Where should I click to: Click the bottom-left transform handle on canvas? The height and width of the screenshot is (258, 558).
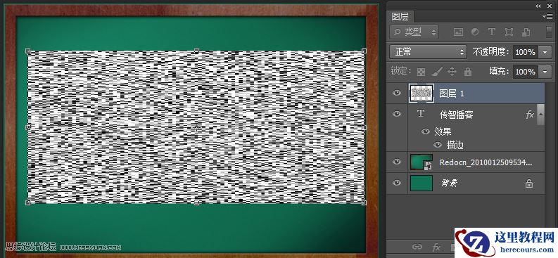(x=28, y=202)
